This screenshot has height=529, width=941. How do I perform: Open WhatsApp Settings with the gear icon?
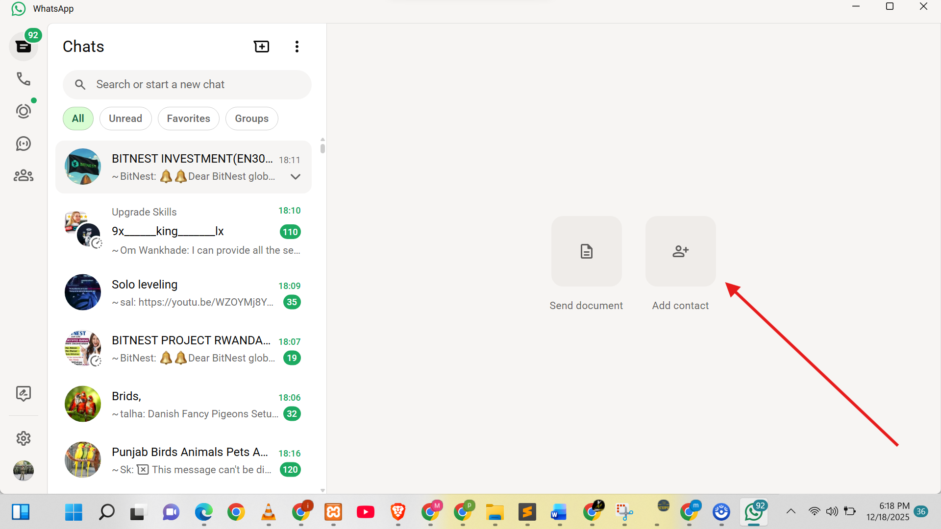pyautogui.click(x=23, y=438)
